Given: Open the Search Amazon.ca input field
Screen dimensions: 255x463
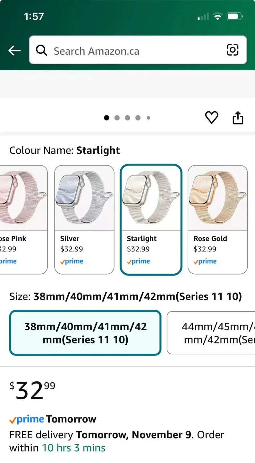Looking at the screenshot, I should (128, 50).
